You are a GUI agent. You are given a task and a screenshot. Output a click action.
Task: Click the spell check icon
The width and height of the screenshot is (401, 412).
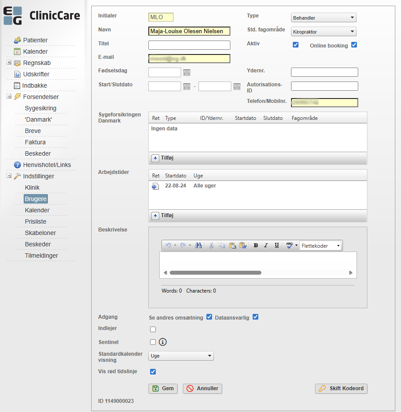(289, 245)
